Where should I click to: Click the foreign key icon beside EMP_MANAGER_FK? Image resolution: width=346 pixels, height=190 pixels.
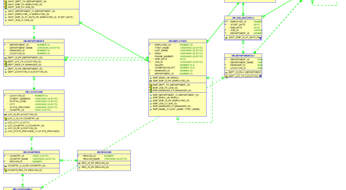click(x=151, y=91)
